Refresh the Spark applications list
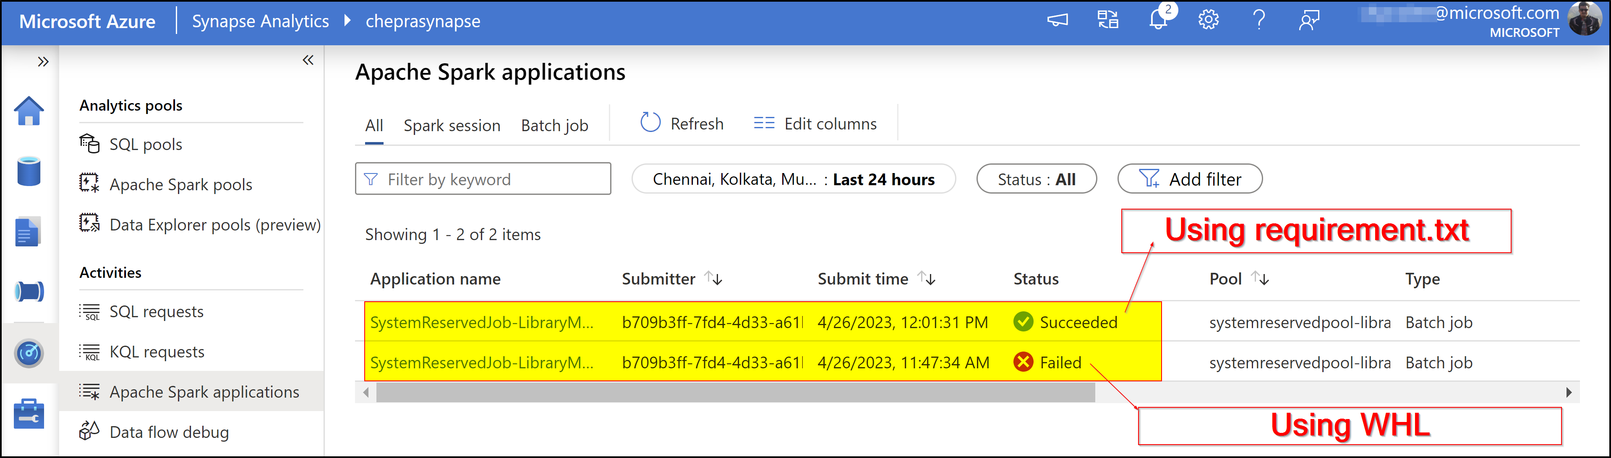This screenshot has height=458, width=1611. coord(681,123)
